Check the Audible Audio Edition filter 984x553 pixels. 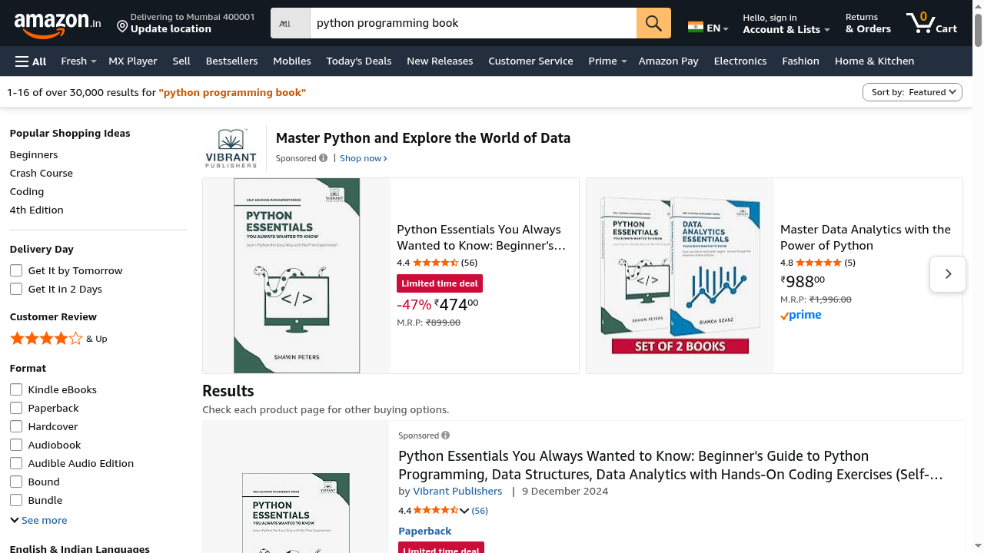pos(16,463)
